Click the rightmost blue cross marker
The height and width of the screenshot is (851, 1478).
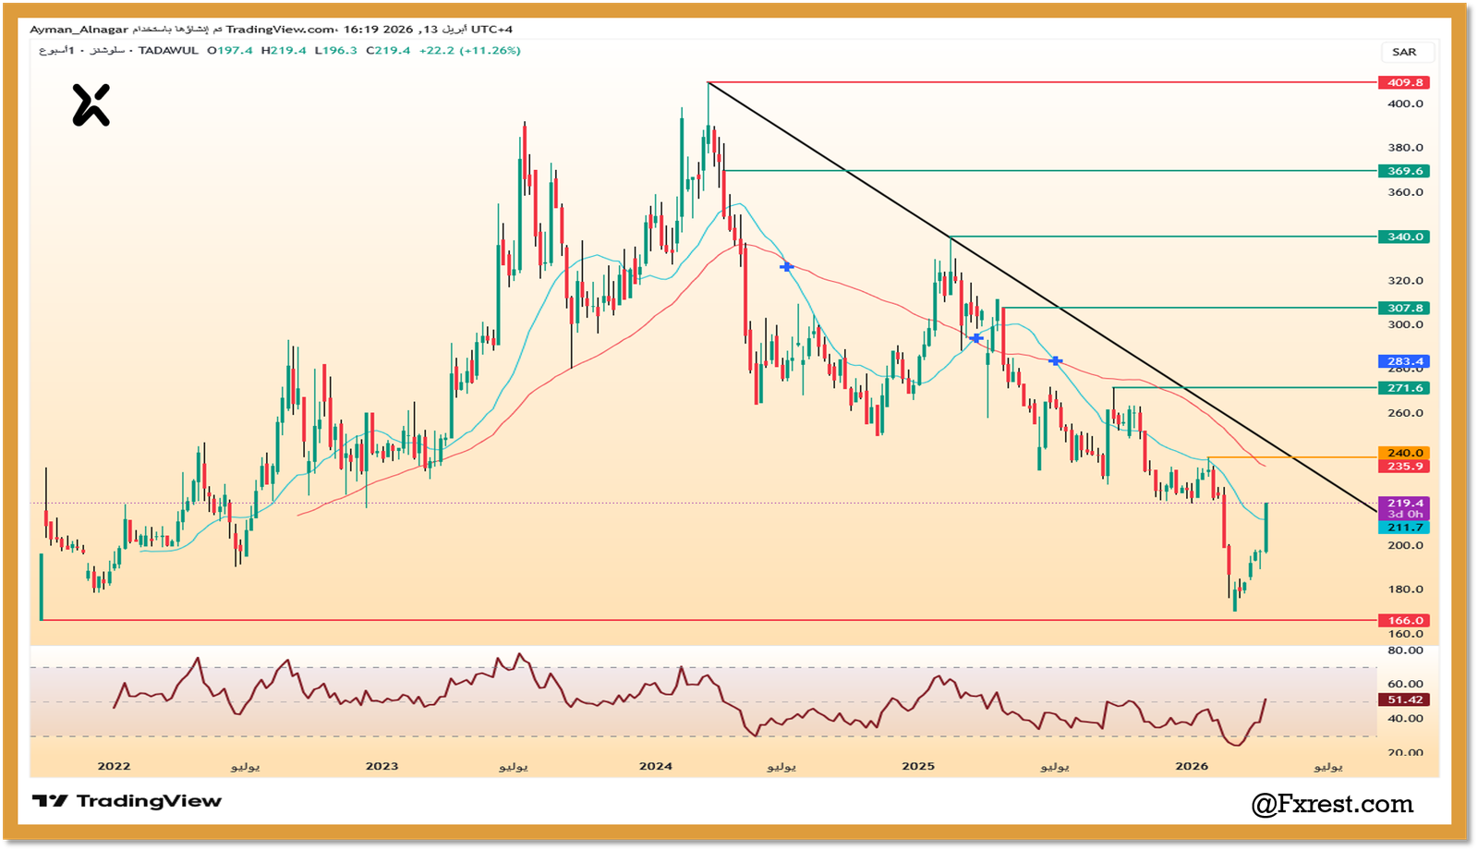[1056, 360]
